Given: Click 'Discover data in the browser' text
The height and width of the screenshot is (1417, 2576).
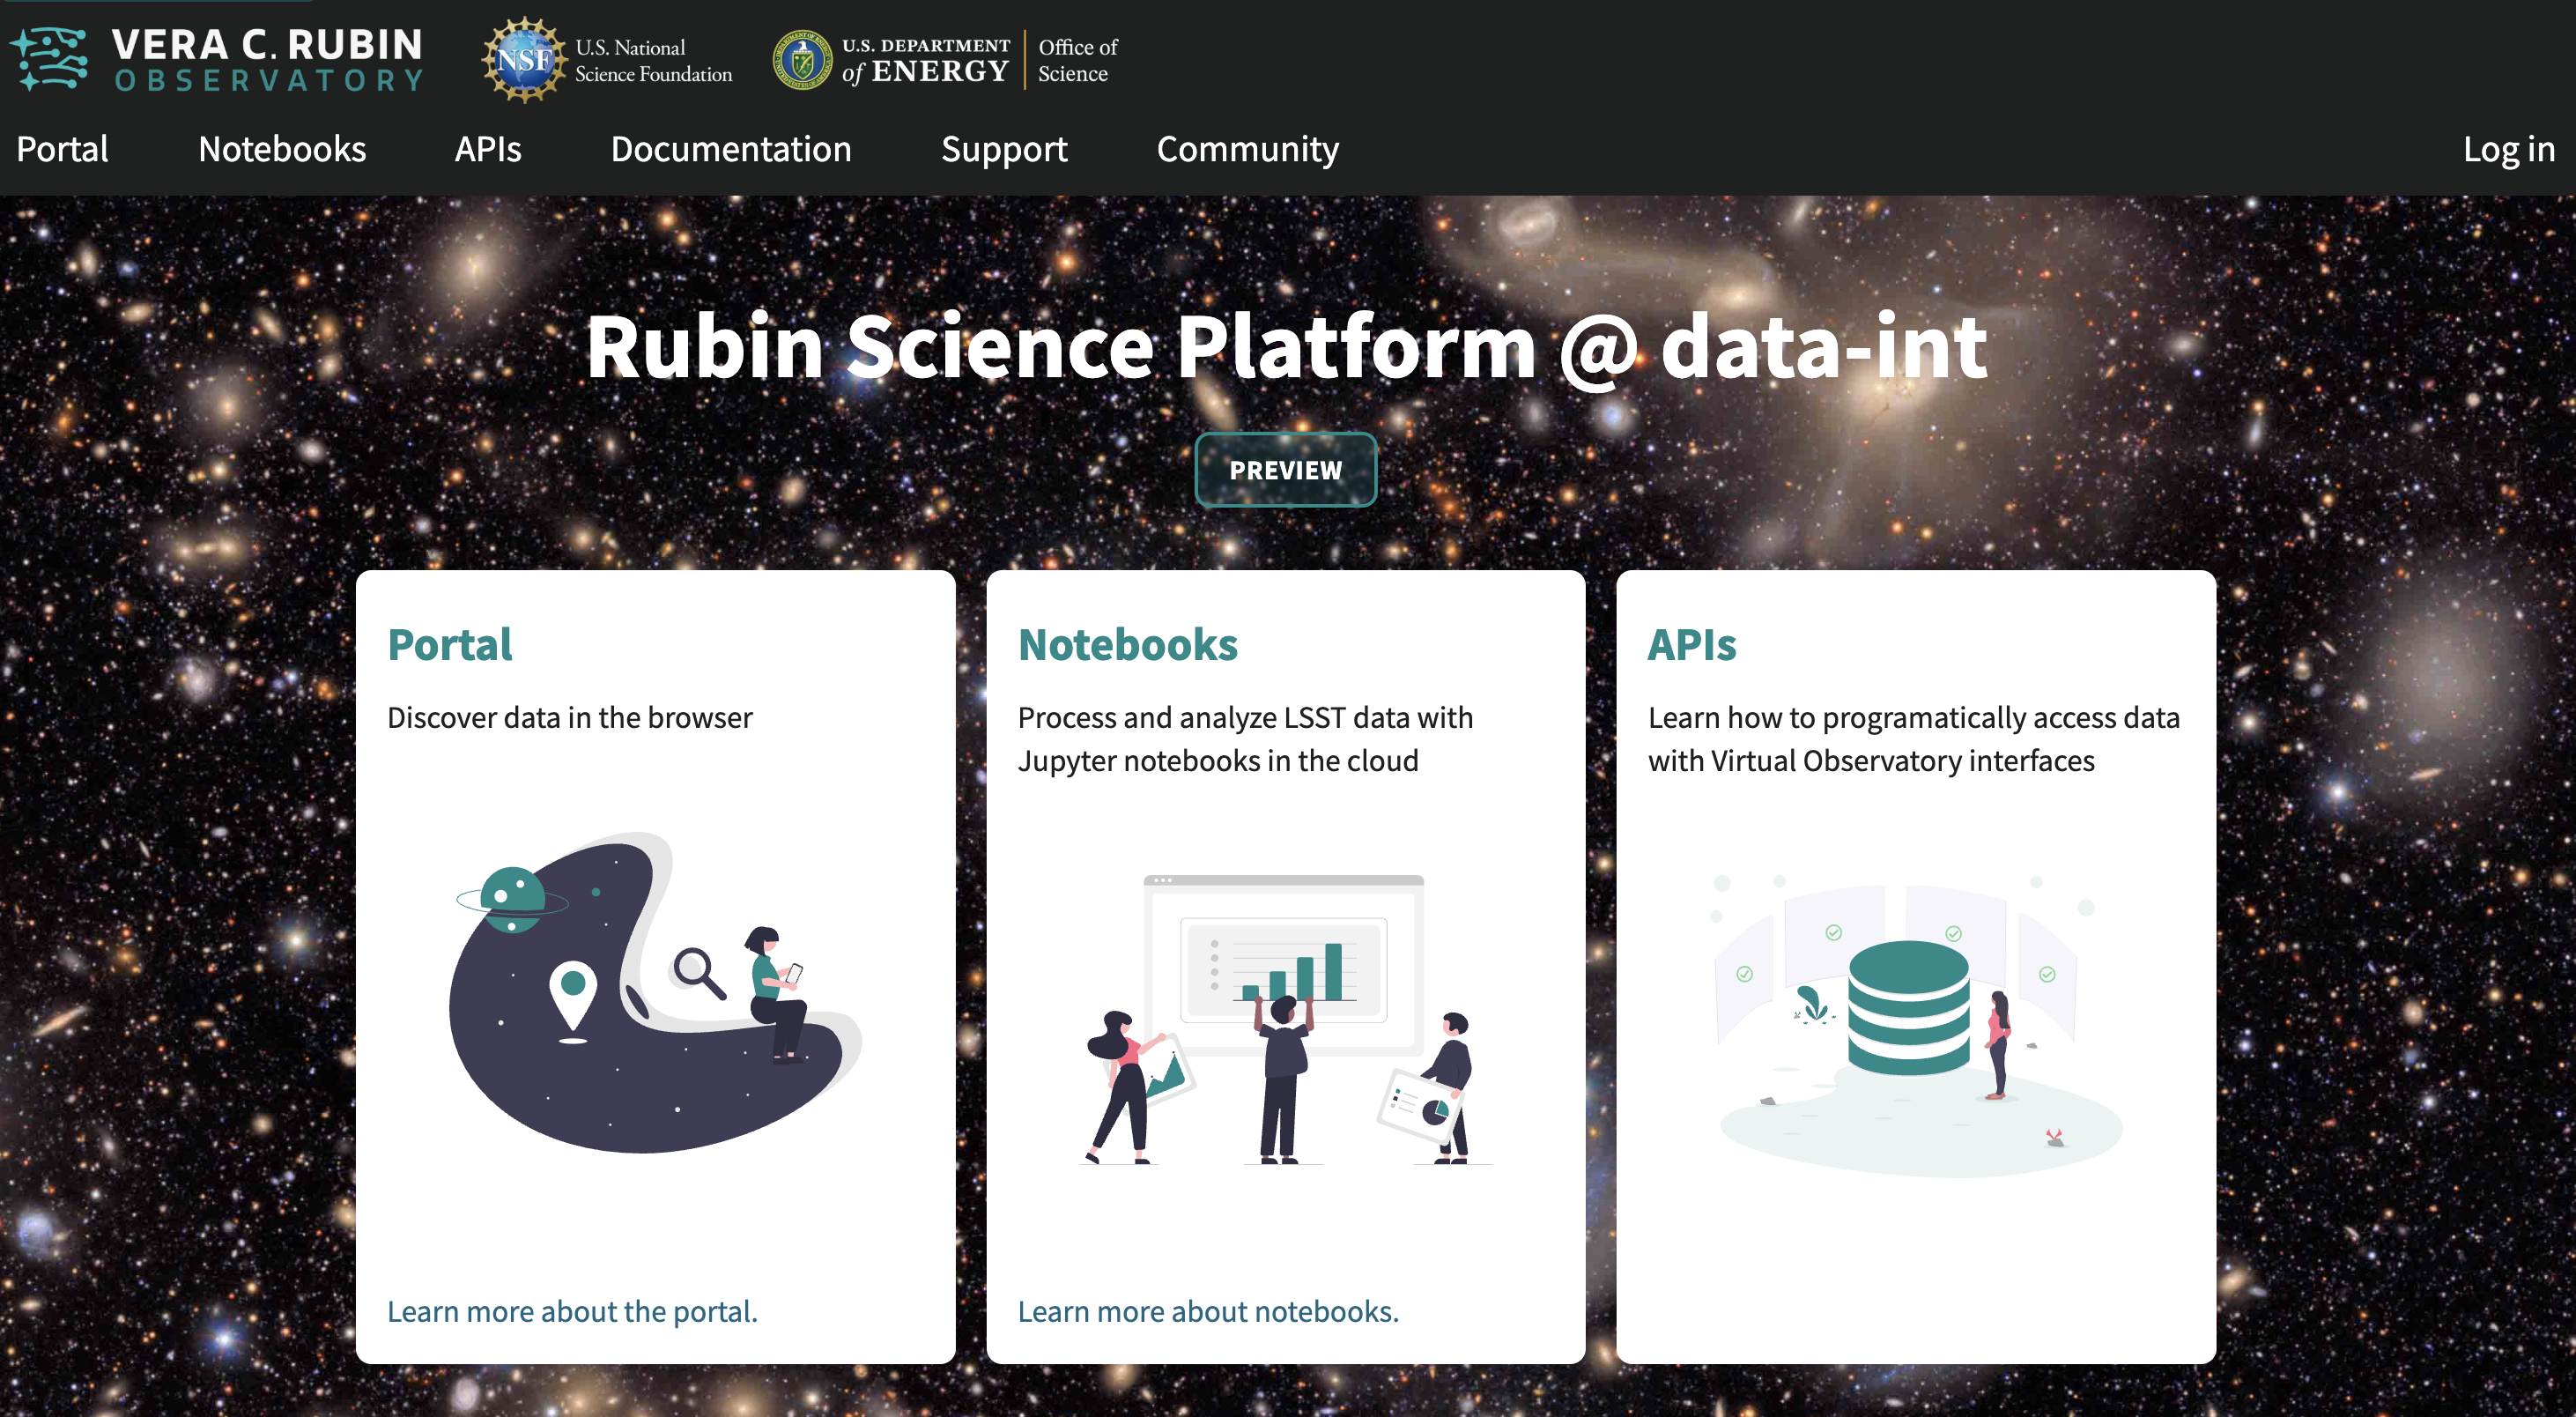Looking at the screenshot, I should [570, 717].
